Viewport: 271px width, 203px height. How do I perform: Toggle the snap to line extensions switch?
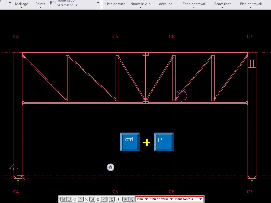[98, 199]
